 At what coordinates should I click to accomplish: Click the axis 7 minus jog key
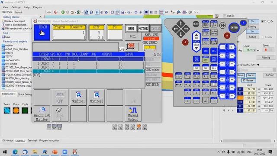(222, 96)
